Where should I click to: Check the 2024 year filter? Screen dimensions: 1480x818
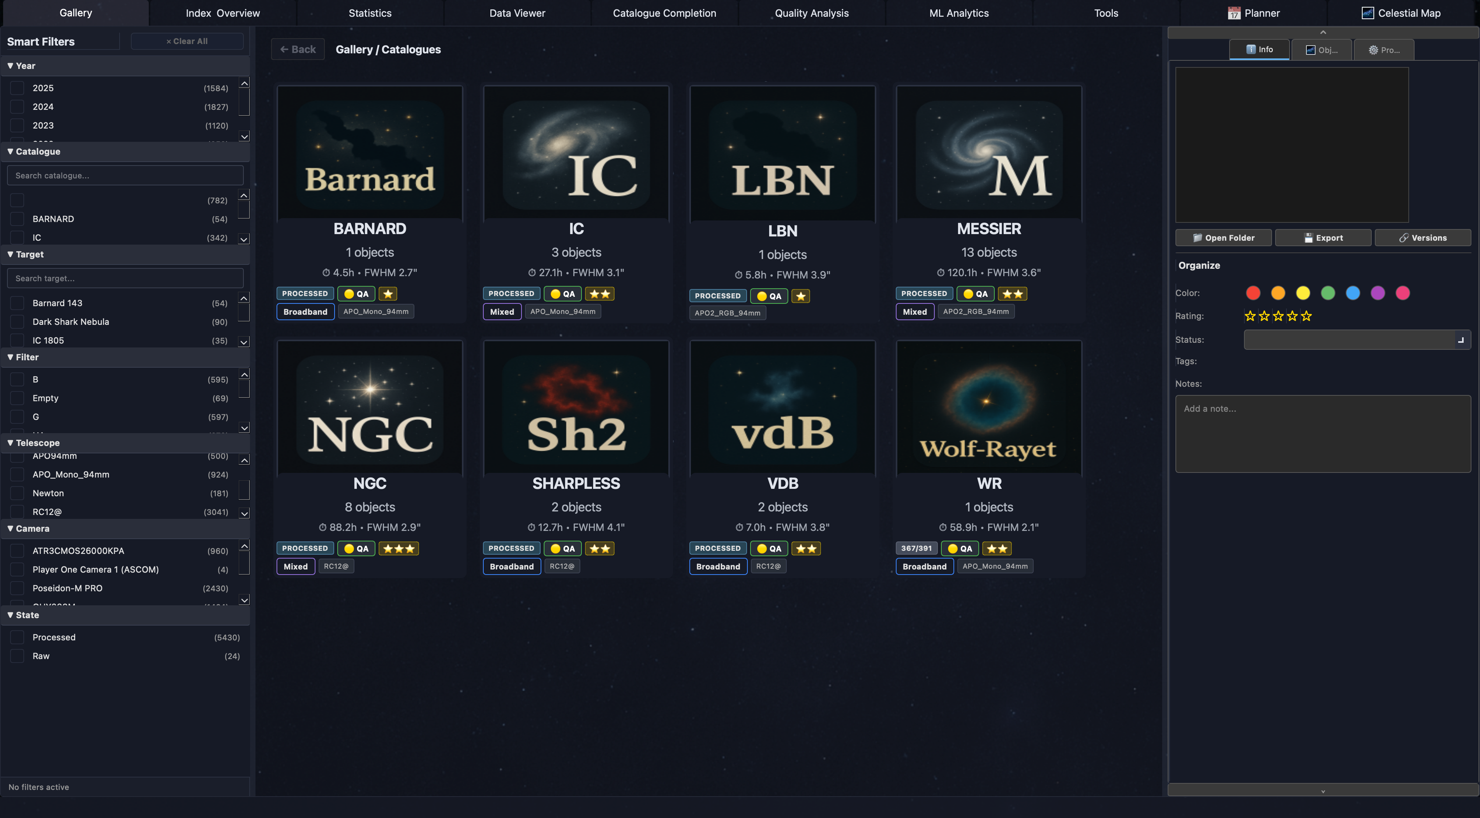click(17, 107)
